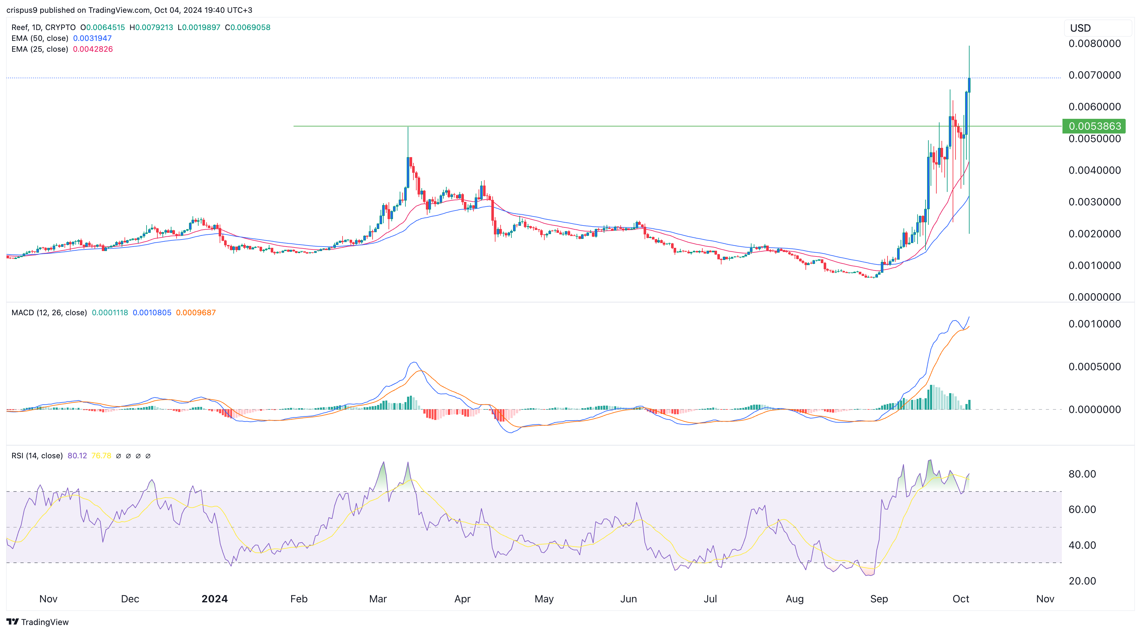Click the Aug time axis label

coord(795,599)
